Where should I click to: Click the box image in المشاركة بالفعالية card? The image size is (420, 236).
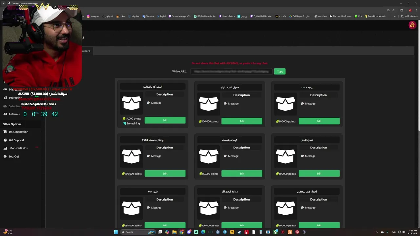click(132, 103)
